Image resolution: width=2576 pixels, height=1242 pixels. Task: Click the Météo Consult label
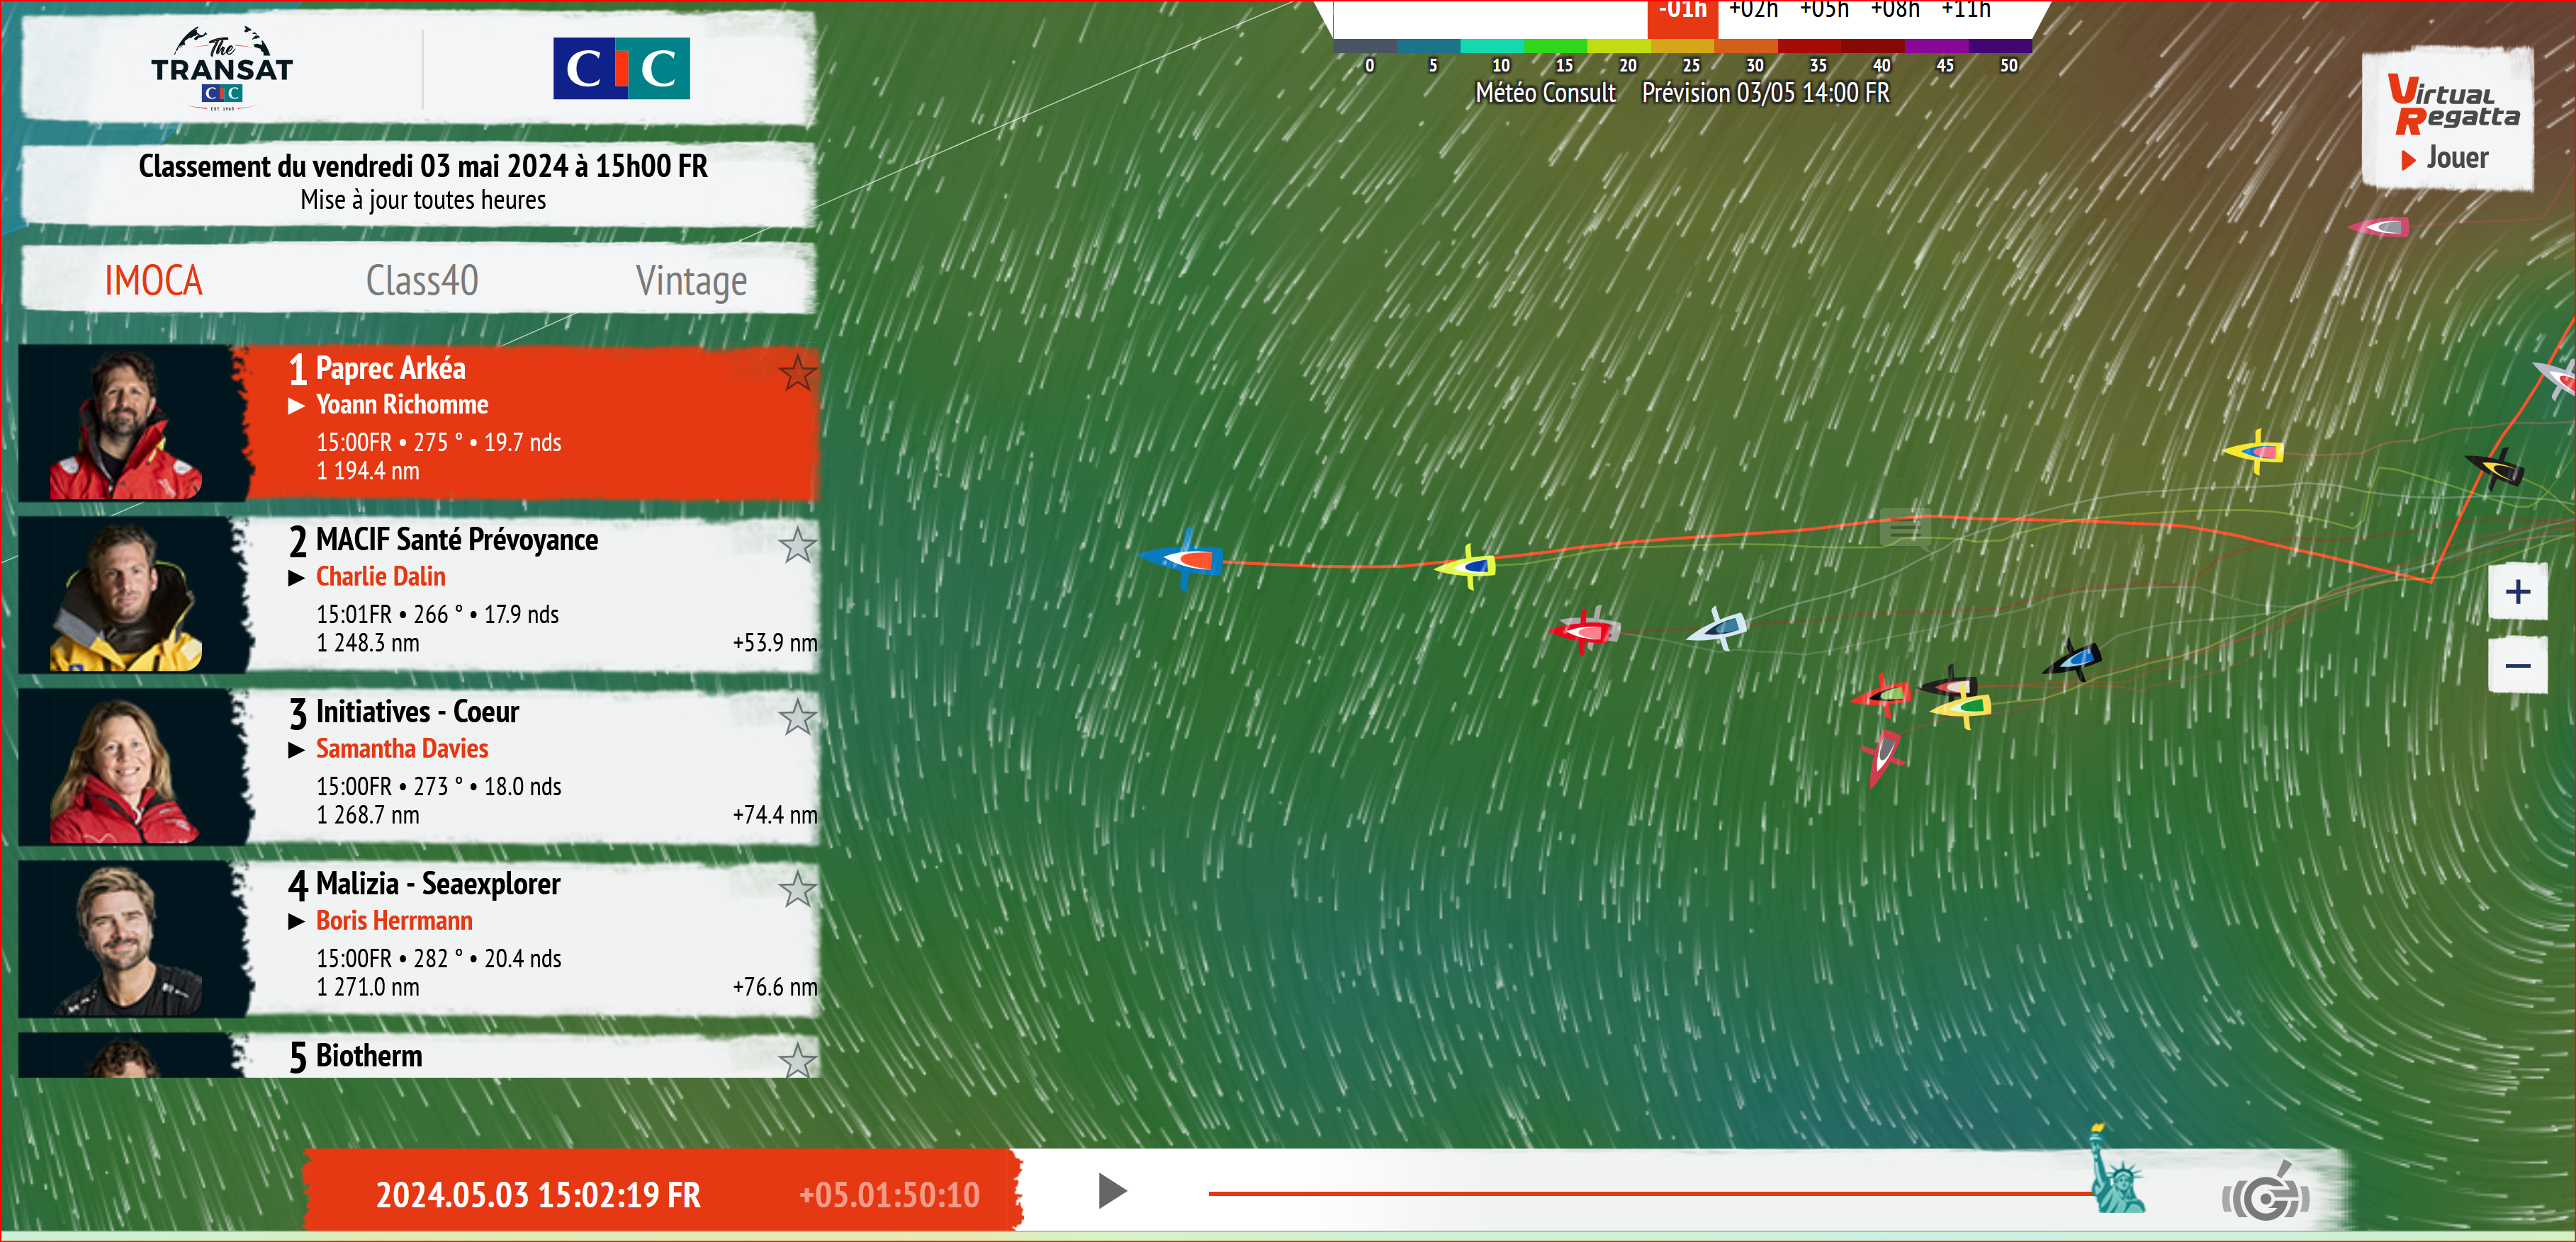click(x=1545, y=93)
